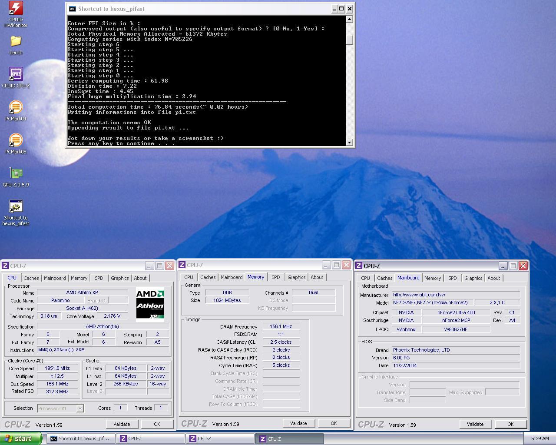
Task: Open PCMark04 desktop shortcut
Action: [x=16, y=111]
